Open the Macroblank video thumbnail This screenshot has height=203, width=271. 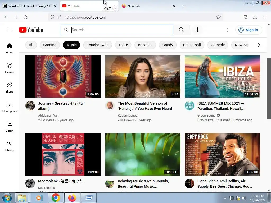tap(63, 154)
